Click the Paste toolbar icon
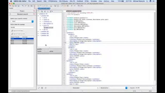Screen dimensions: 165x93 [34, 6]
